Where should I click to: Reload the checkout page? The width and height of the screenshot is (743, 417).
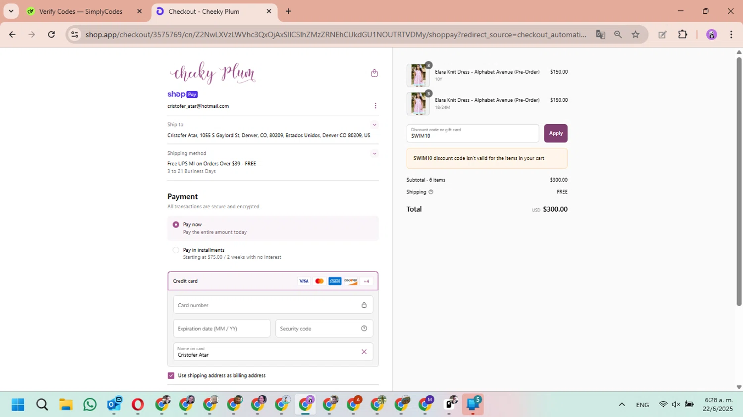tap(52, 35)
